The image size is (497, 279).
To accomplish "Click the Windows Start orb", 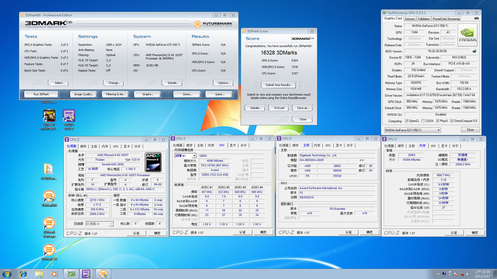I will pos(7,274).
